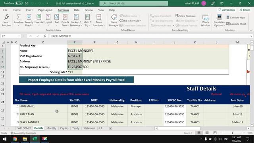Open the Watch Window

(x=206, y=20)
